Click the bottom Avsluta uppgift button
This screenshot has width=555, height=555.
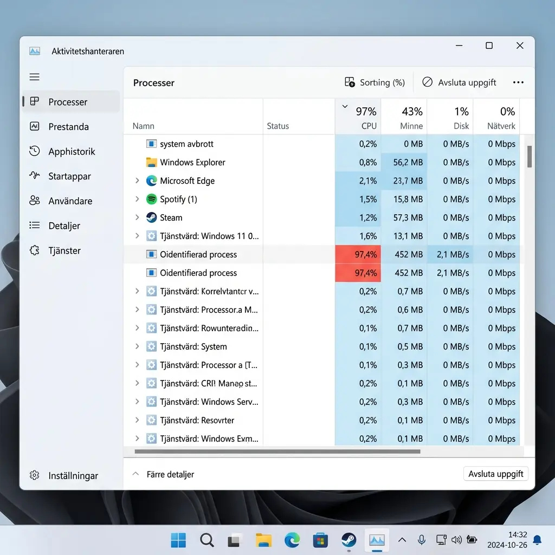pos(495,474)
